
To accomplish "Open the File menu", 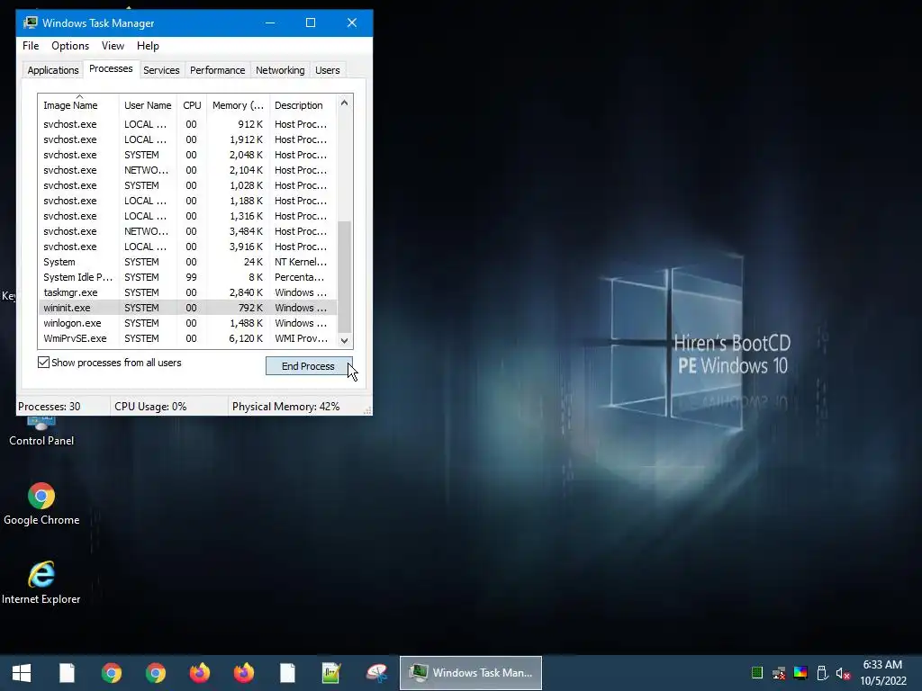I will click(31, 46).
